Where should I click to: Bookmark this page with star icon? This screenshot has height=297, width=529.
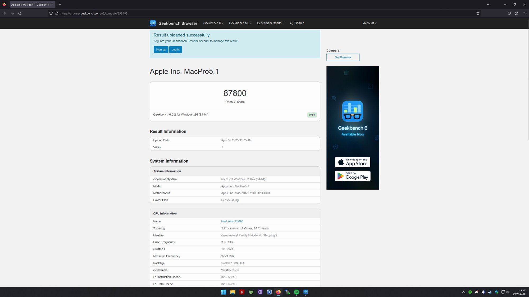[x=478, y=13]
